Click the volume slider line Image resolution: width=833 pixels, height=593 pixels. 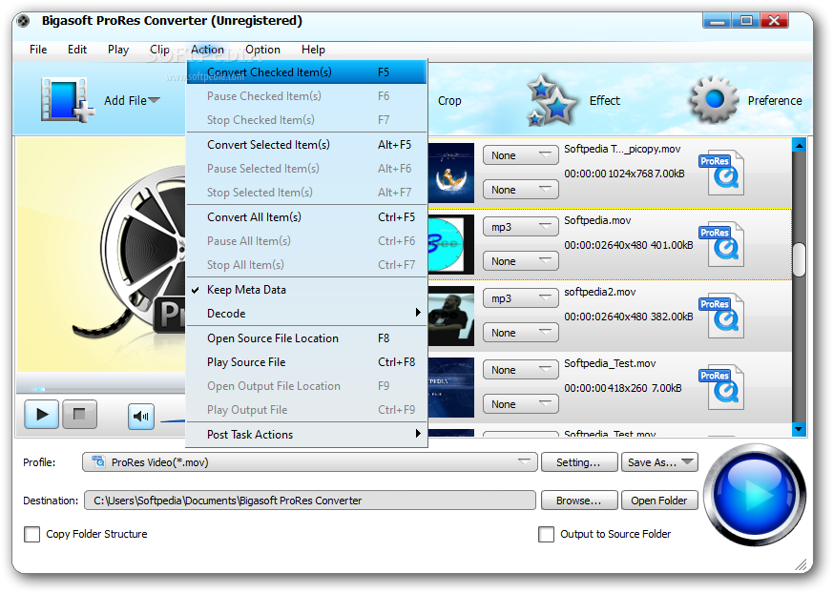coord(173,421)
